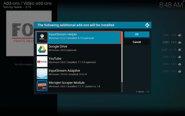Viewport: 185px width, 116px height.
Task: Click the cloud download icon beside Z3R0 - 1.0.3
Action: pyautogui.click(x=180, y=42)
